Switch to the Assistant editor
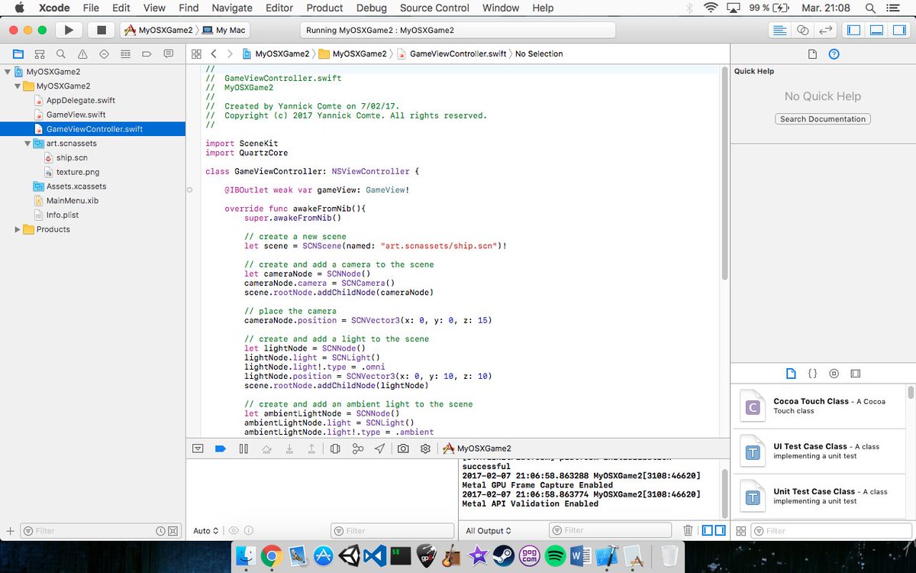 802,30
